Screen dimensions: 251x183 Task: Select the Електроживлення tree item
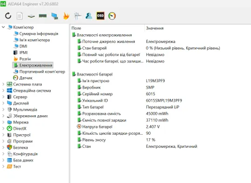(x=33, y=65)
